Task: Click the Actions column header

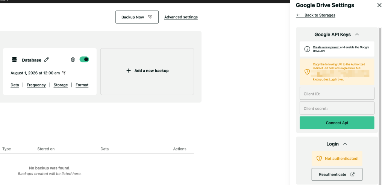Action: coord(180,149)
